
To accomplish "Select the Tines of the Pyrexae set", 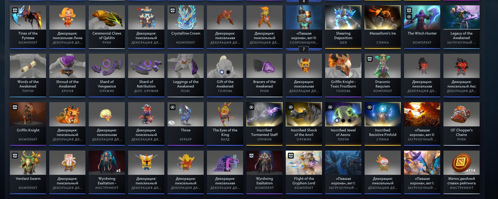I will (x=28, y=27).
